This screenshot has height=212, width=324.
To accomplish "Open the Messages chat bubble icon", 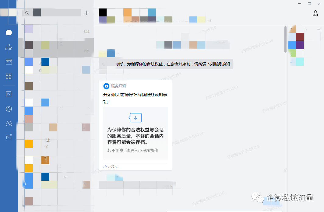I will (x=9, y=33).
